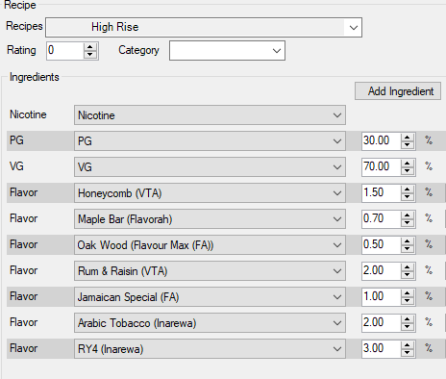Open the PG ingredient dropdown
The image size is (446, 379).
(x=210, y=141)
